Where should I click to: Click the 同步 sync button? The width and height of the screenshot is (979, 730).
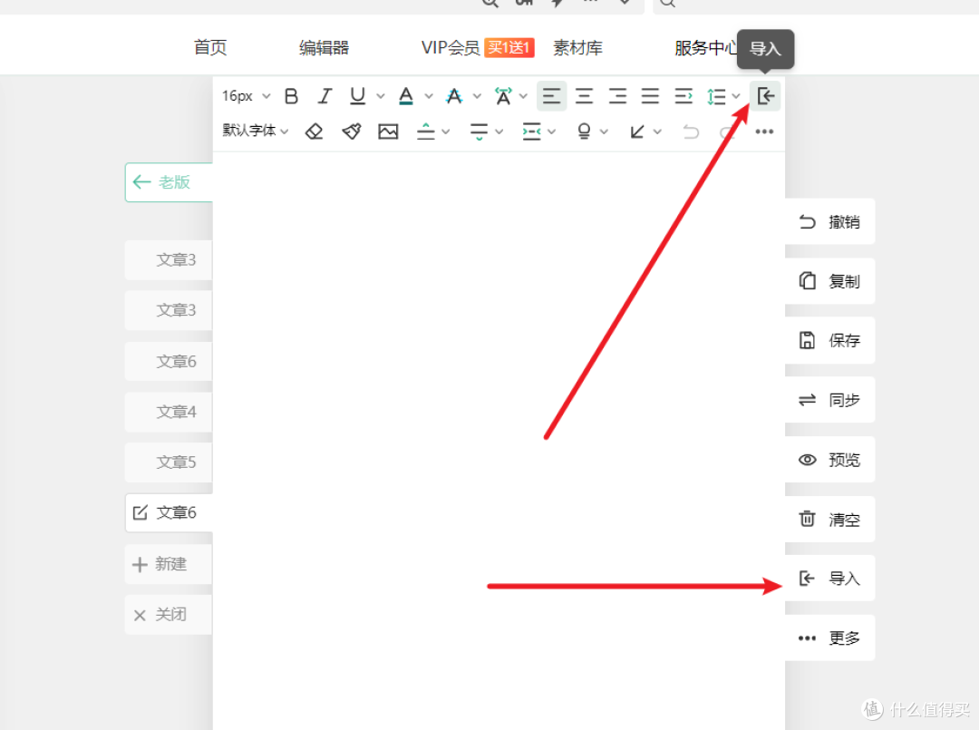point(829,400)
